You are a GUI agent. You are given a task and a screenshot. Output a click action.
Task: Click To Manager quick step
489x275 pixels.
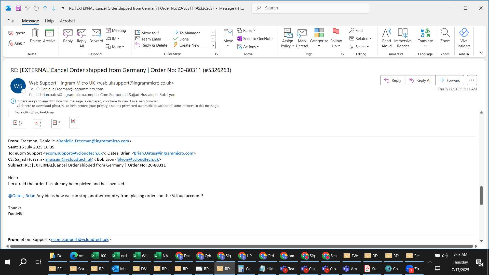(x=186, y=33)
